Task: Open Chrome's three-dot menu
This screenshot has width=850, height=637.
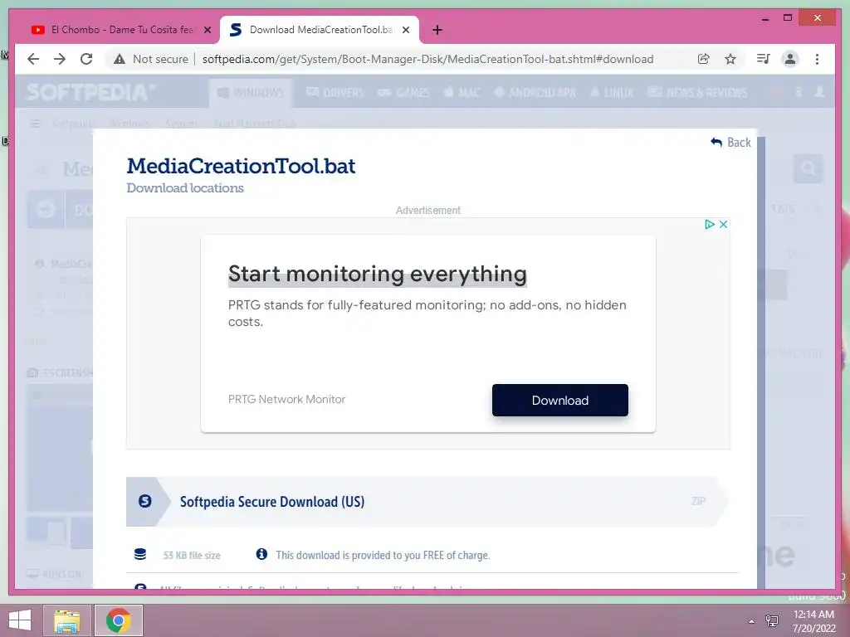Action: pos(818,59)
